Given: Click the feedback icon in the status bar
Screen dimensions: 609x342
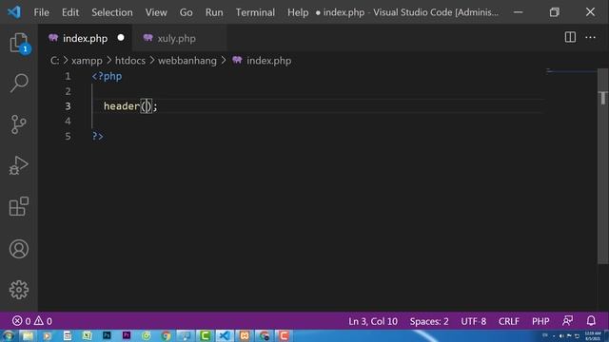Looking at the screenshot, I should click(567, 321).
